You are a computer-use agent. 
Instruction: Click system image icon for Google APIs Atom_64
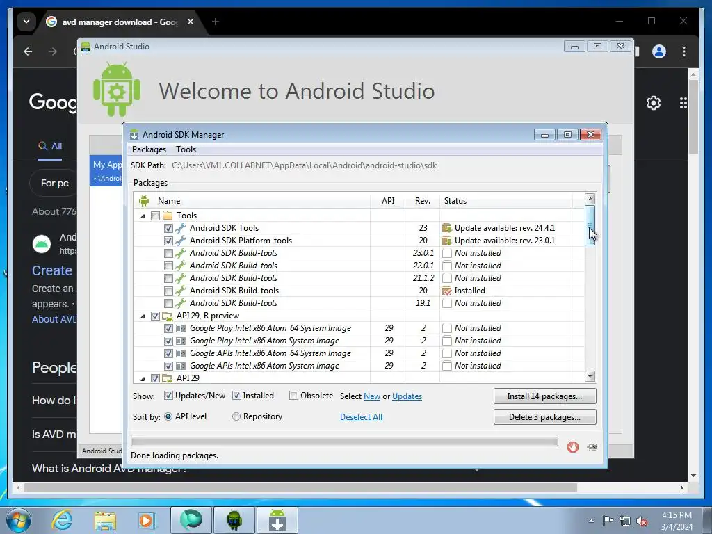pyautogui.click(x=181, y=353)
